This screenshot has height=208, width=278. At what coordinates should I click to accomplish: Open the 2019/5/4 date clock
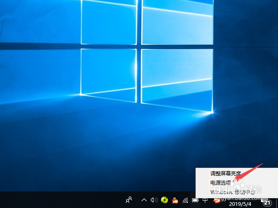click(x=240, y=204)
